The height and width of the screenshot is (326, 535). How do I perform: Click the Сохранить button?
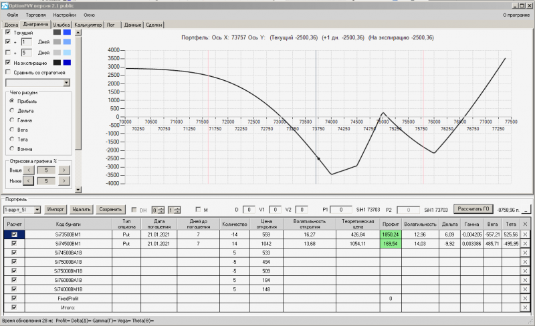(110, 209)
